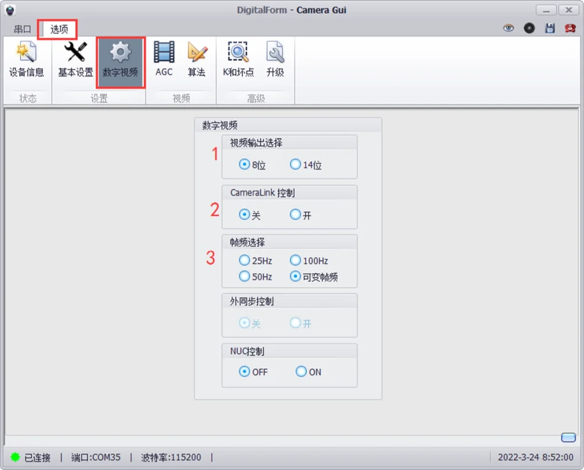Enable NUC by selecting ON

click(x=301, y=372)
